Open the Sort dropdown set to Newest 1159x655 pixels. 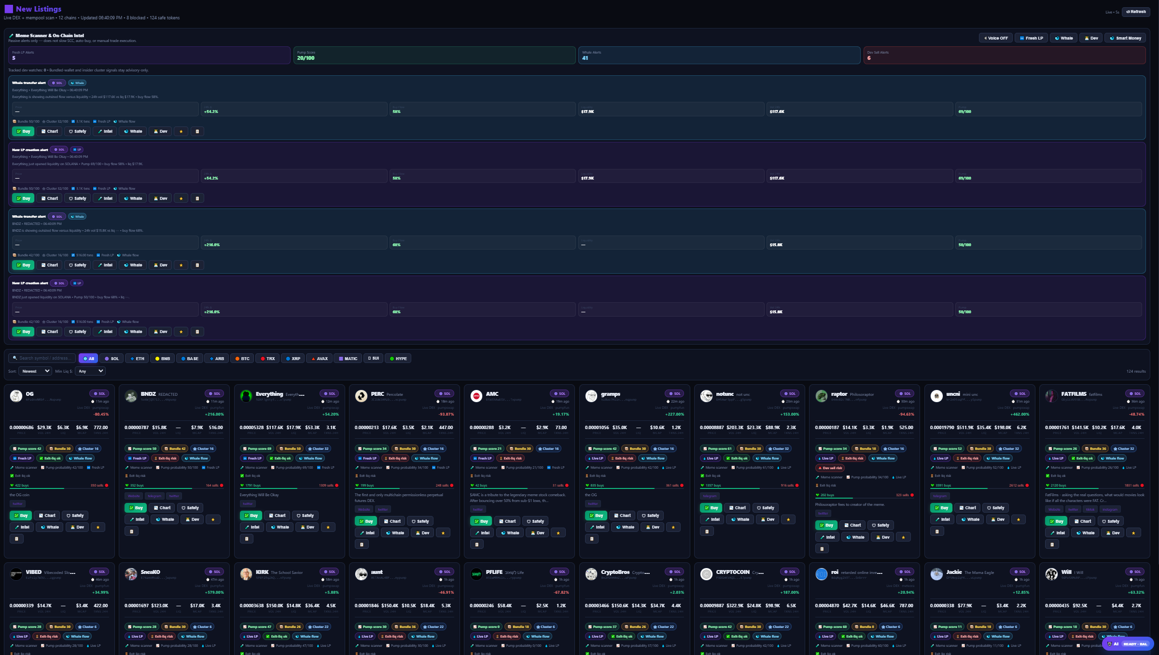34,371
